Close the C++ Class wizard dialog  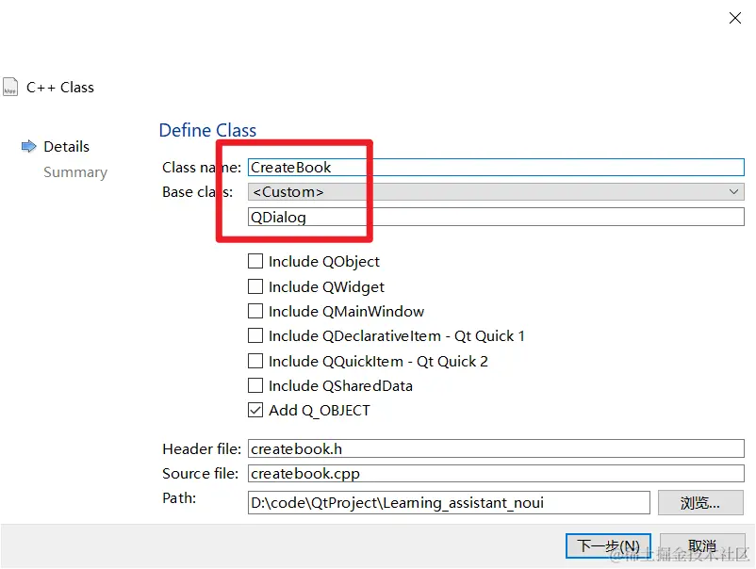click(734, 18)
